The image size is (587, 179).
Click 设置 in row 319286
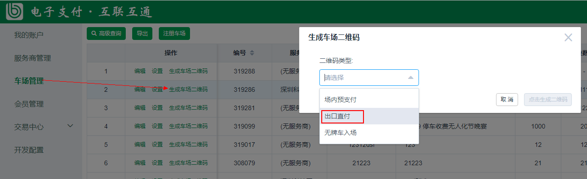pos(157,89)
